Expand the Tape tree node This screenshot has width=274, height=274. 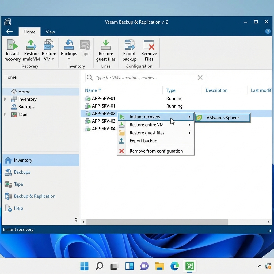(x=5, y=115)
